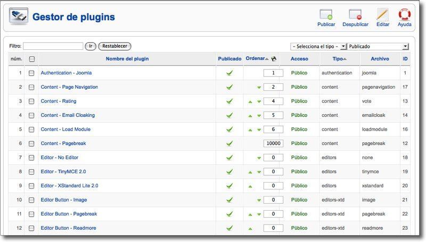
Task: Click the order field for Content - Load Module
Action: click(273, 129)
